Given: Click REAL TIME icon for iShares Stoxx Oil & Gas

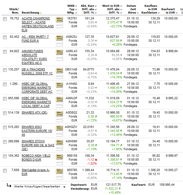Looking at the screenshot, I should [x=59, y=142].
